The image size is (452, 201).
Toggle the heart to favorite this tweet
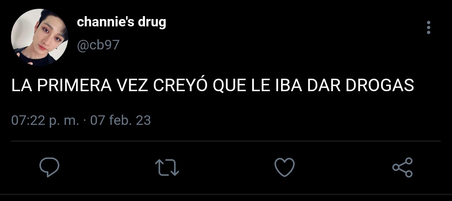pos(285,167)
